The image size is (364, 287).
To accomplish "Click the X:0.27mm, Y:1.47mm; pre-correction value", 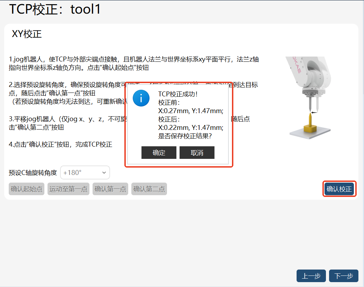I will (191, 111).
